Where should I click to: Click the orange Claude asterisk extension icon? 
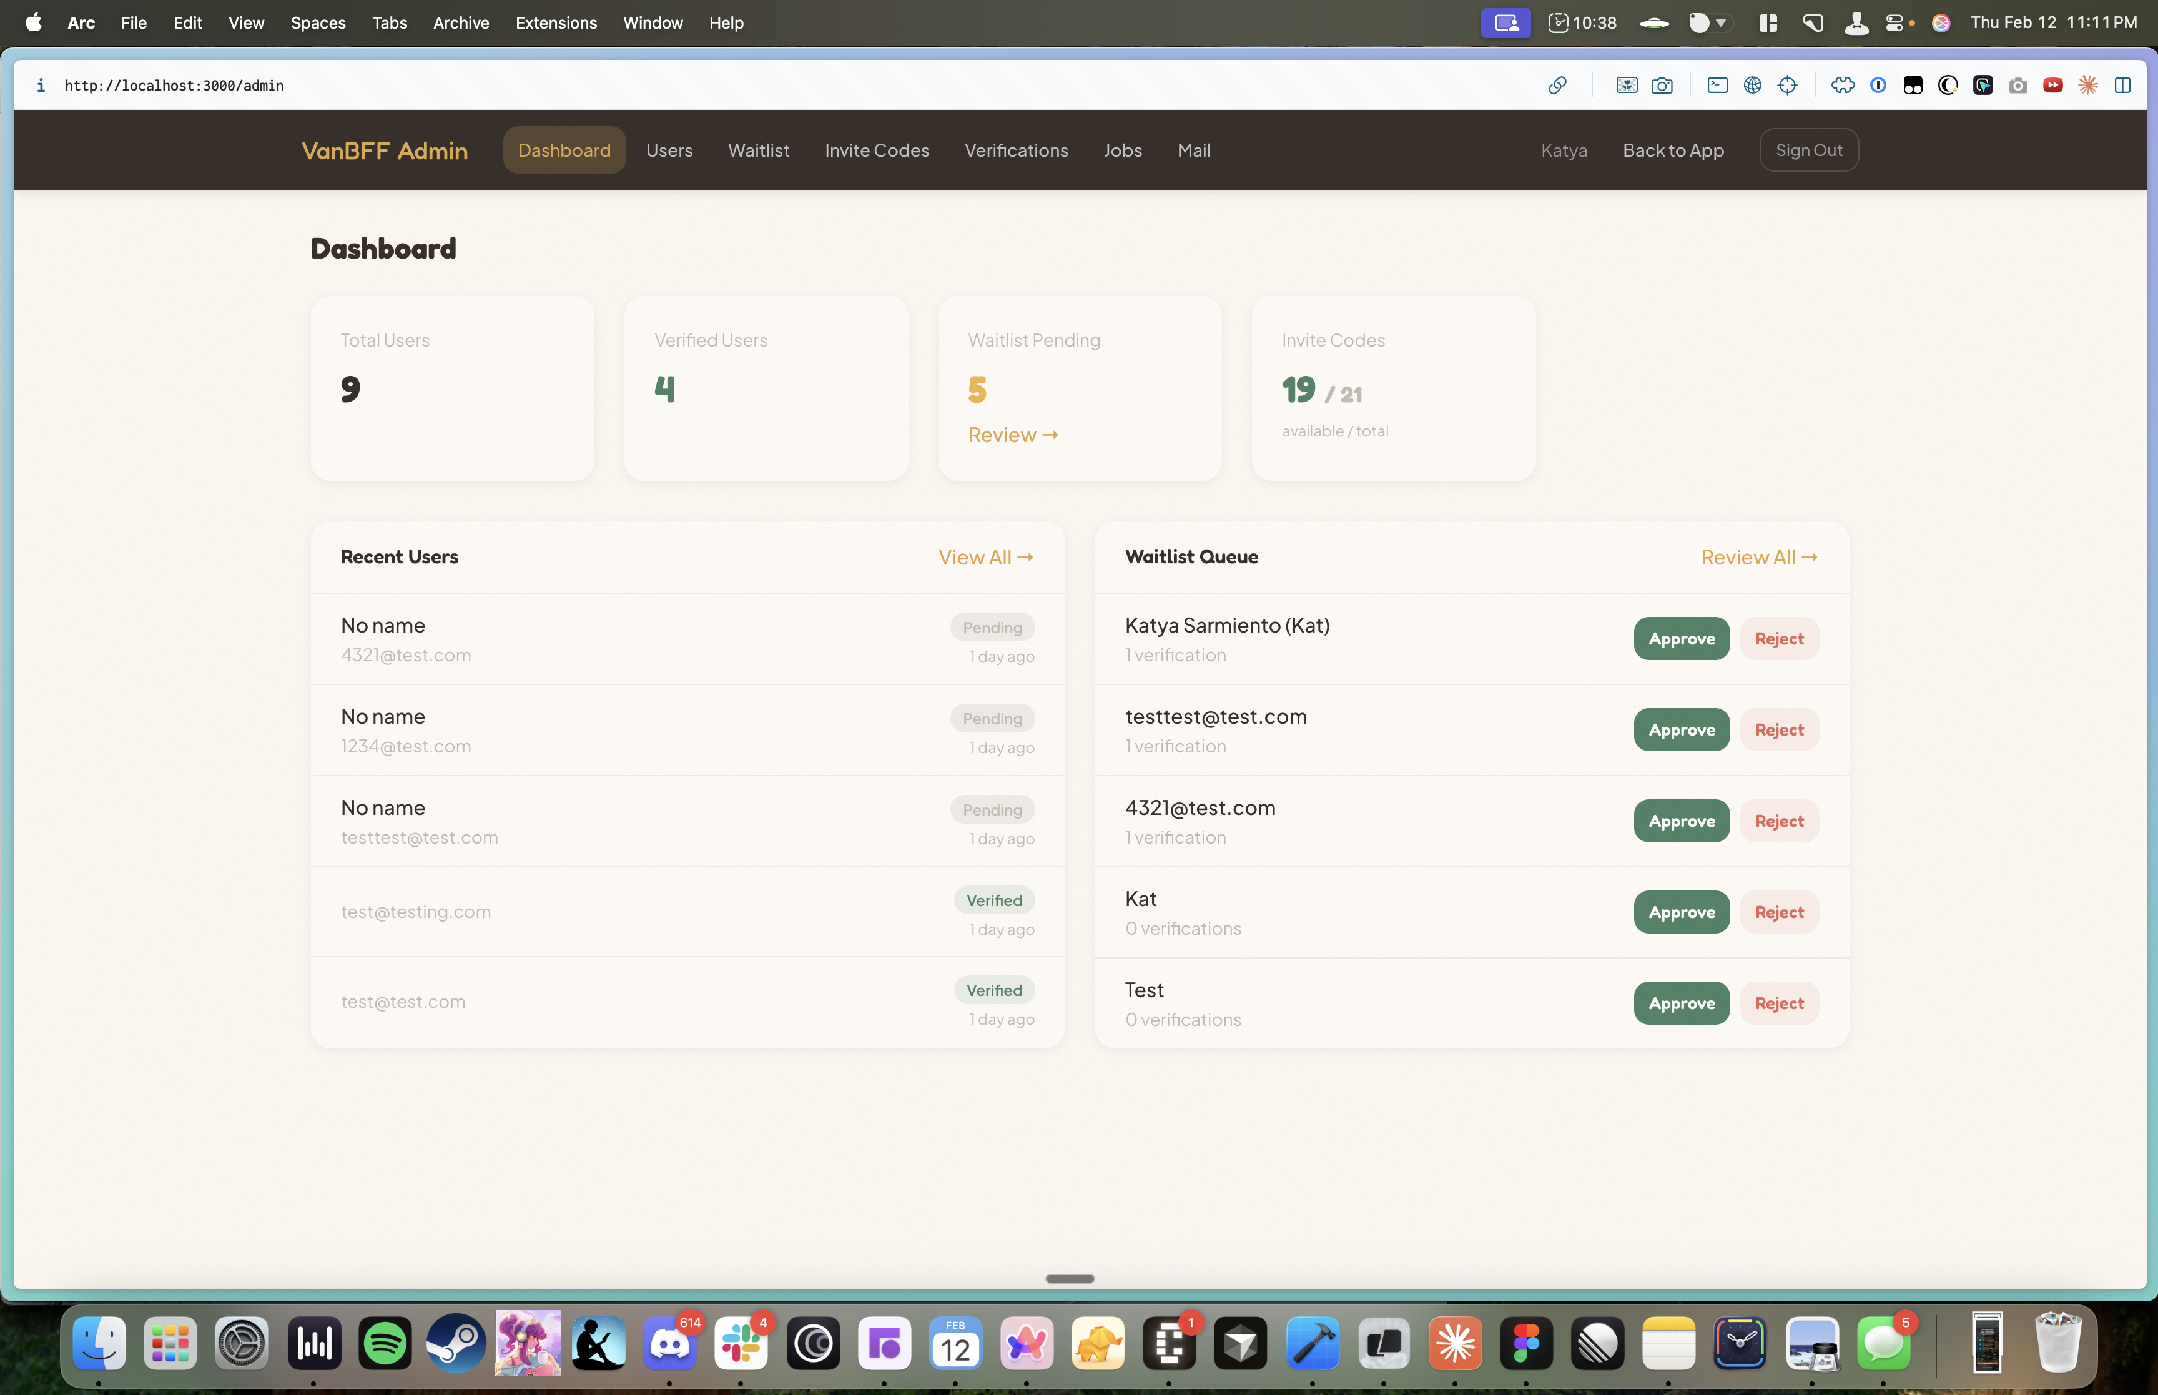pos(2088,85)
